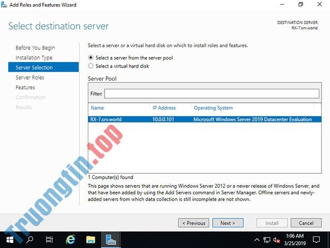Go to Server Roles step

[29, 78]
